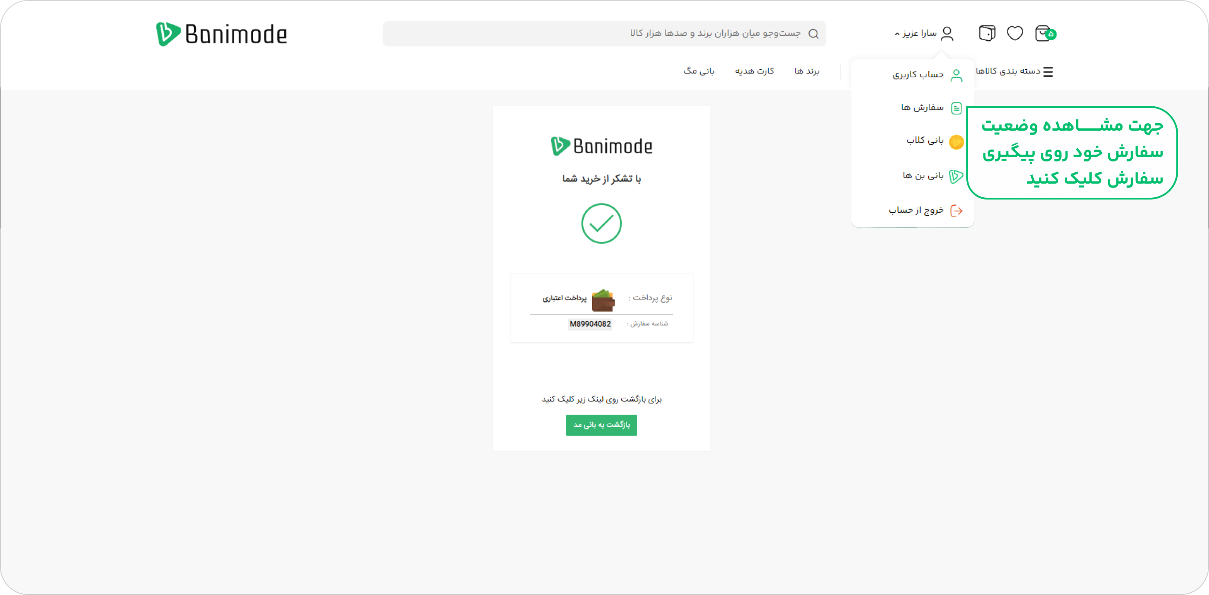Open برند ها navigation link
The image size is (1209, 595).
(806, 71)
